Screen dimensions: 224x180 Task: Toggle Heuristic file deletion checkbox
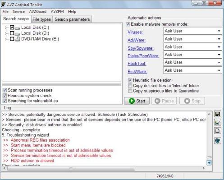[130, 80]
